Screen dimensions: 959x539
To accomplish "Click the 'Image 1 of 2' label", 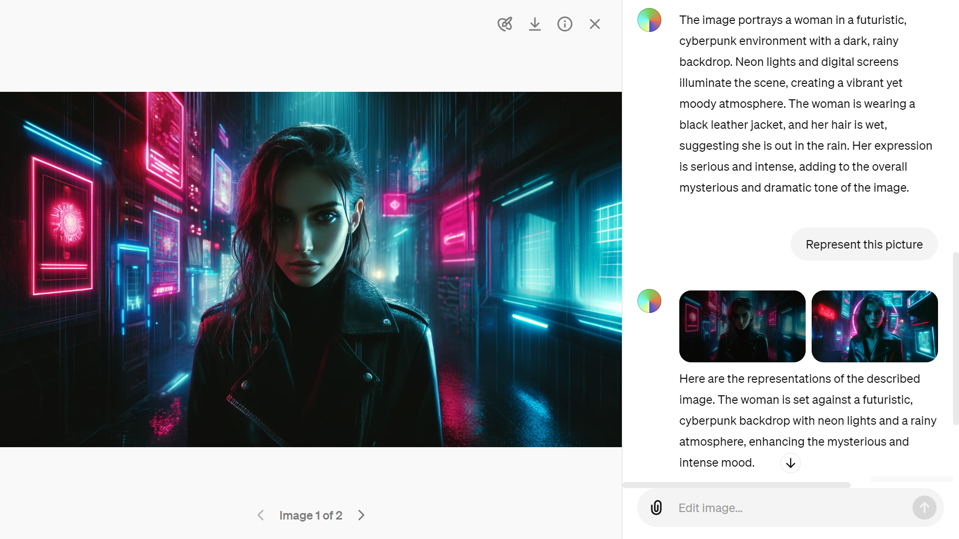I will coord(311,516).
